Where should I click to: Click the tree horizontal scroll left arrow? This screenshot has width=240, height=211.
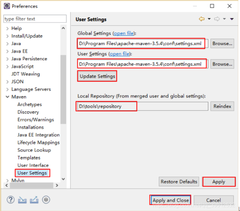coord(7,185)
